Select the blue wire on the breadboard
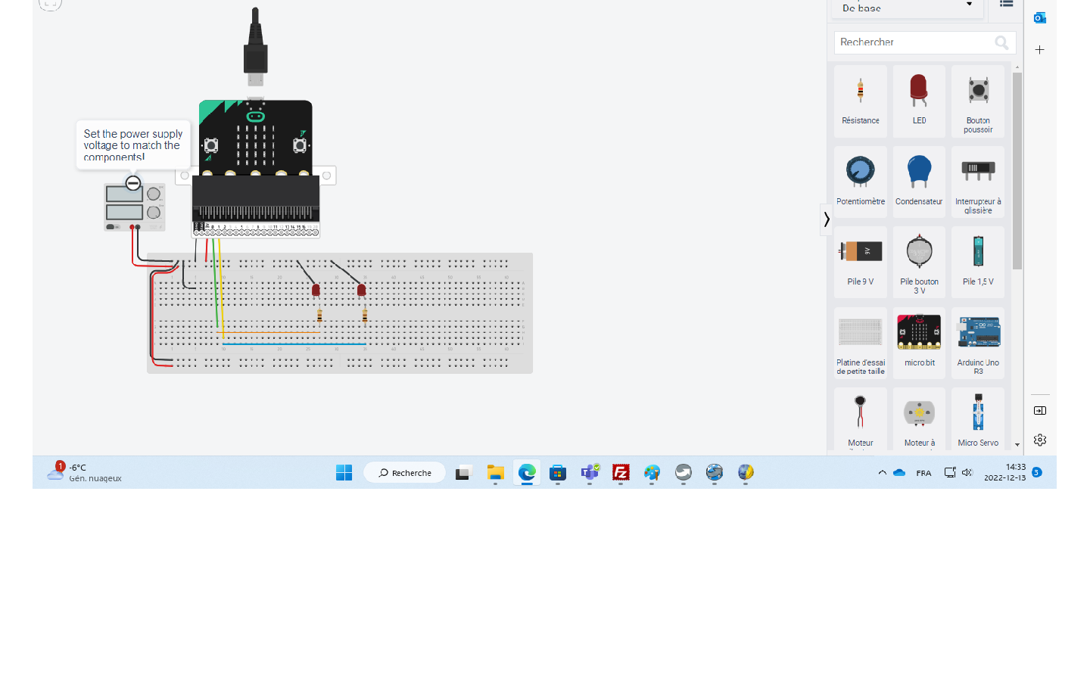 [x=294, y=344]
